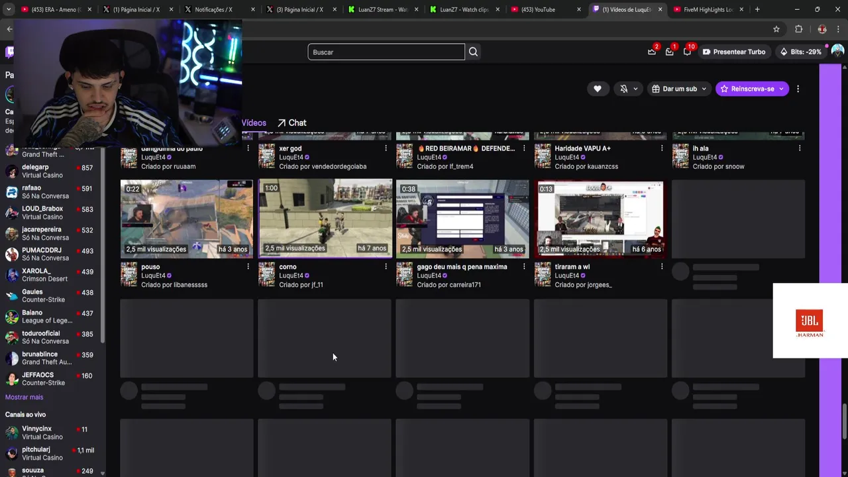The image size is (848, 477).
Task: Open a new browser tab with plus
Action: pyautogui.click(x=757, y=9)
